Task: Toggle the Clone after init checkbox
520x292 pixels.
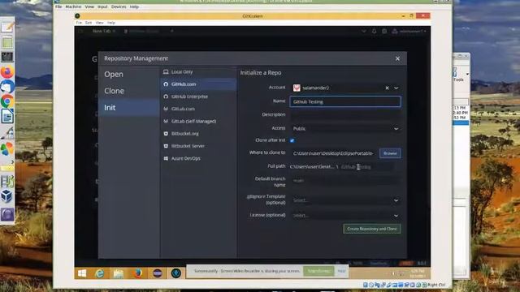Action: pyautogui.click(x=292, y=140)
